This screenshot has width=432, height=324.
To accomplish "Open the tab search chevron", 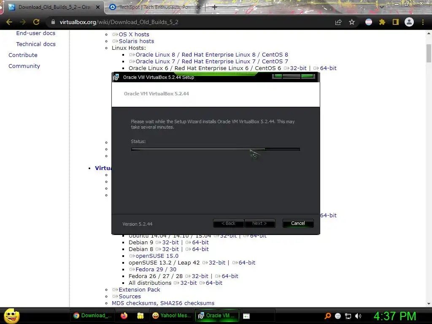I will tap(381, 7).
